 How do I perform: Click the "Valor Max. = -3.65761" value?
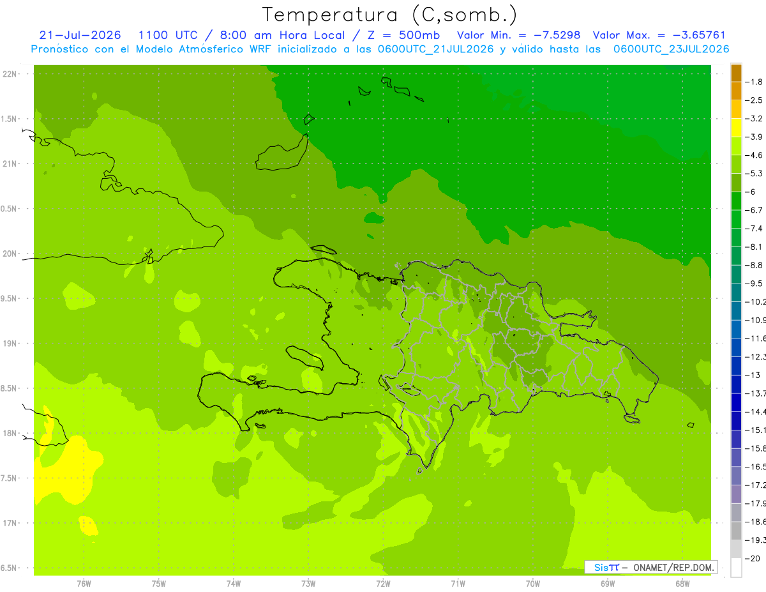[659, 35]
